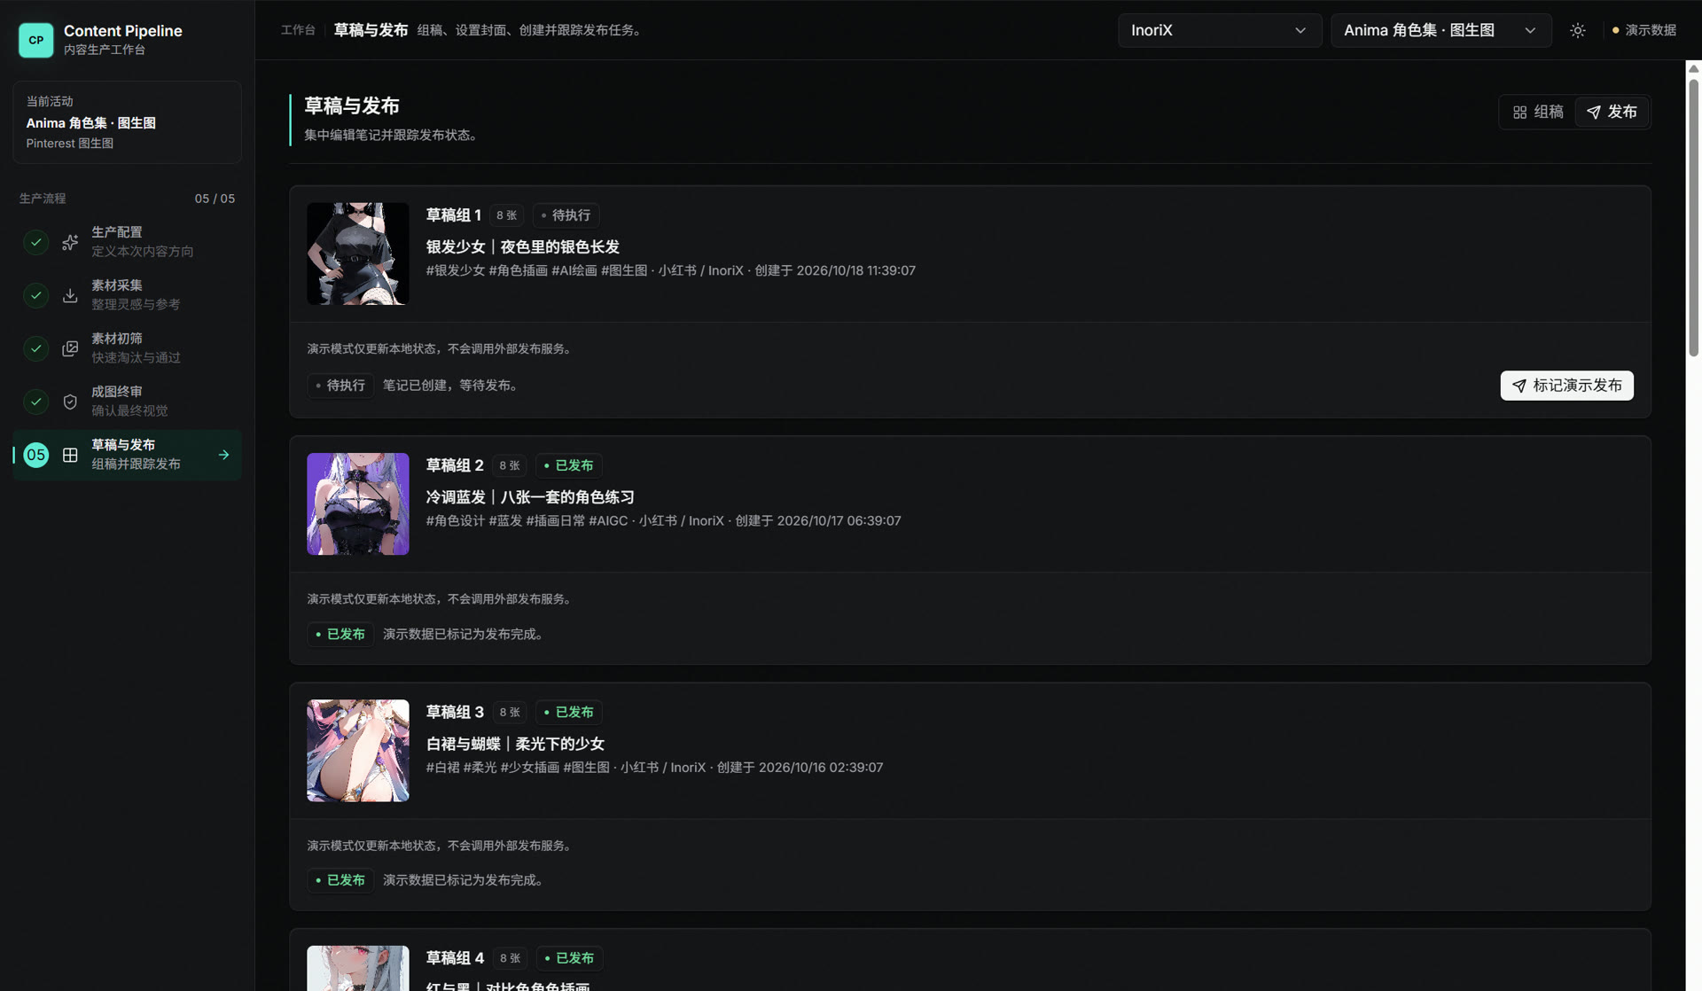Viewport: 1702px width, 991px height.
Task: Click the arrow icon on 草稿与发布 step
Action: 223,455
